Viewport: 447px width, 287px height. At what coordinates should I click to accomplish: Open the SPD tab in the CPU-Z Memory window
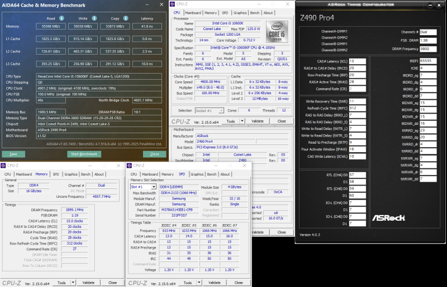tap(56, 174)
